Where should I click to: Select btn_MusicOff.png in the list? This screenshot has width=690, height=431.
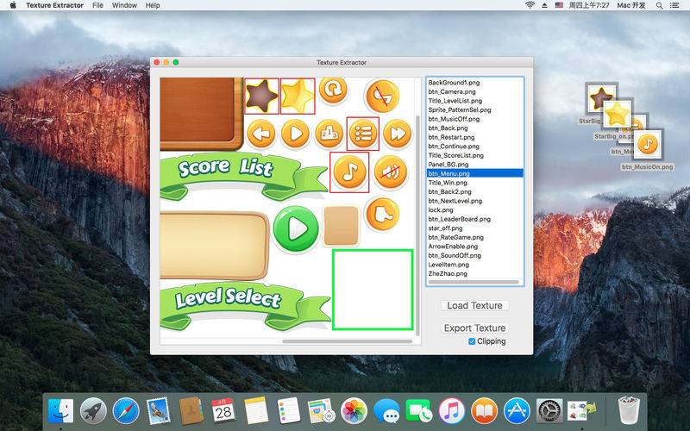[475, 119]
